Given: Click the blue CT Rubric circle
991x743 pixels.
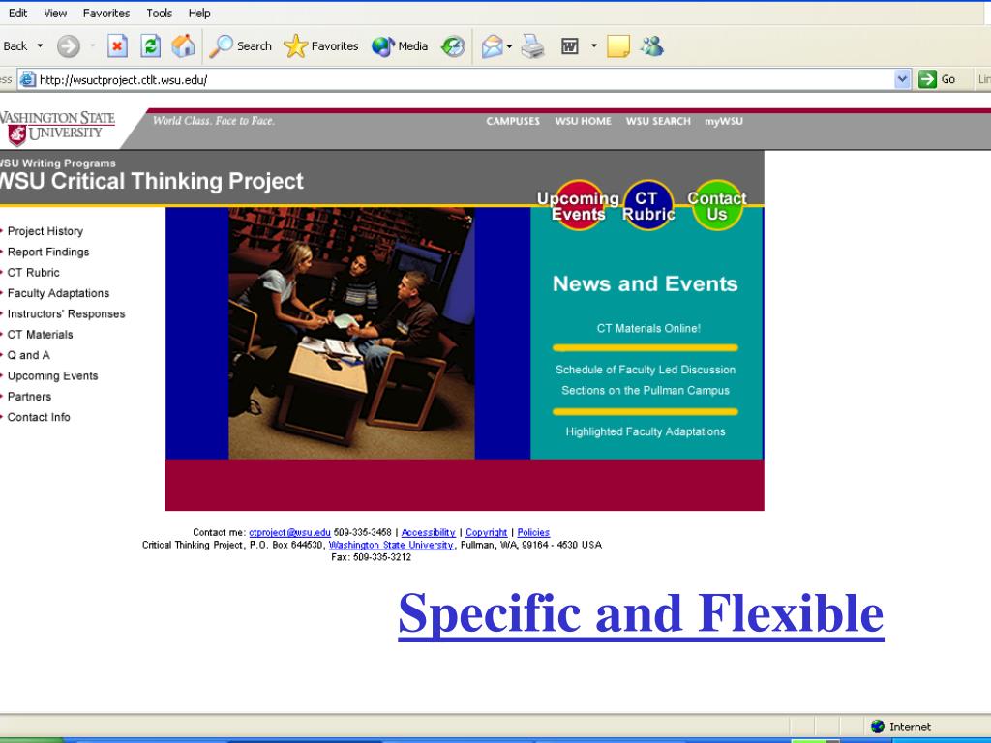Looking at the screenshot, I should point(648,206).
